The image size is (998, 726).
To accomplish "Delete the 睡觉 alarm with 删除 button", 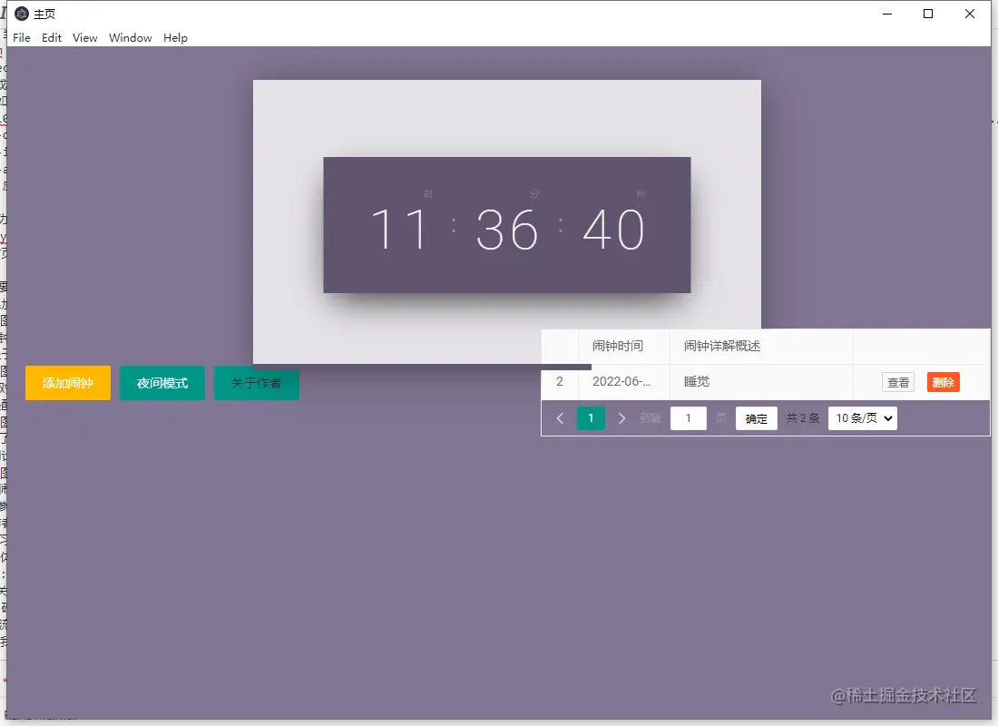I will tap(944, 382).
